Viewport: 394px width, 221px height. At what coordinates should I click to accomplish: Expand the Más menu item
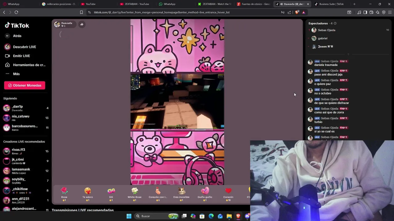point(12,74)
